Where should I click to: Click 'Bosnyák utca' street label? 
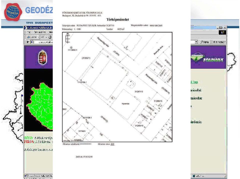tap(158, 50)
